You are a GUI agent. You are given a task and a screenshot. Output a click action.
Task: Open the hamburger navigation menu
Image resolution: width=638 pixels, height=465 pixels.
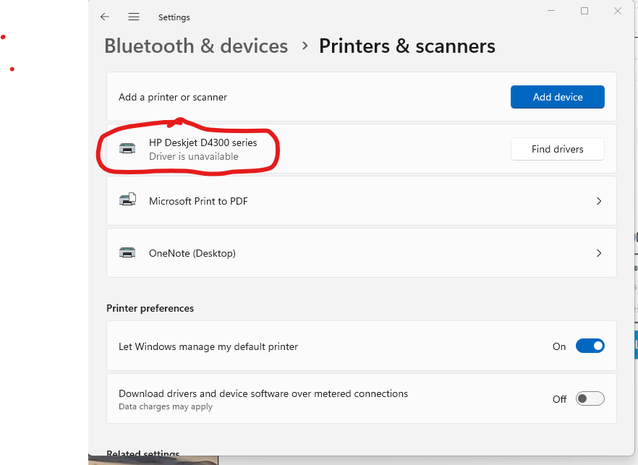tap(134, 17)
